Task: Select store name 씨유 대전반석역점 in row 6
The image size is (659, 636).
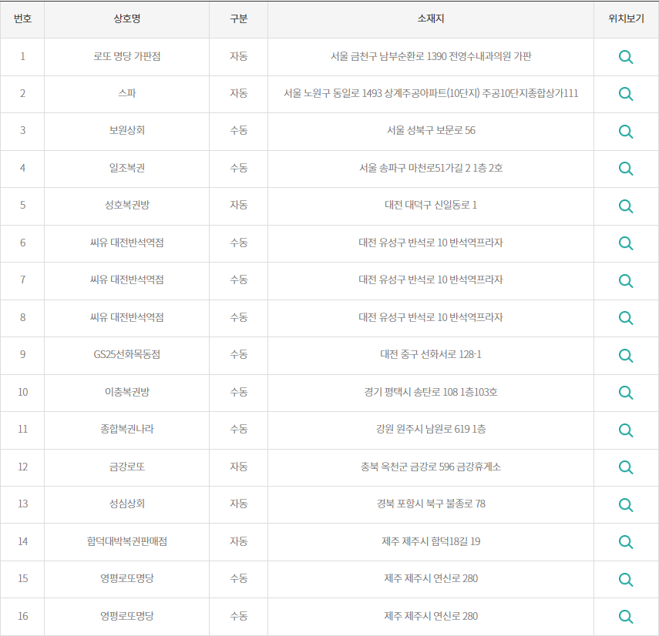Action: [x=126, y=243]
